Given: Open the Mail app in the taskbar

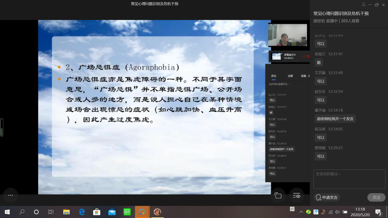Looking at the screenshot, I should (112, 212).
